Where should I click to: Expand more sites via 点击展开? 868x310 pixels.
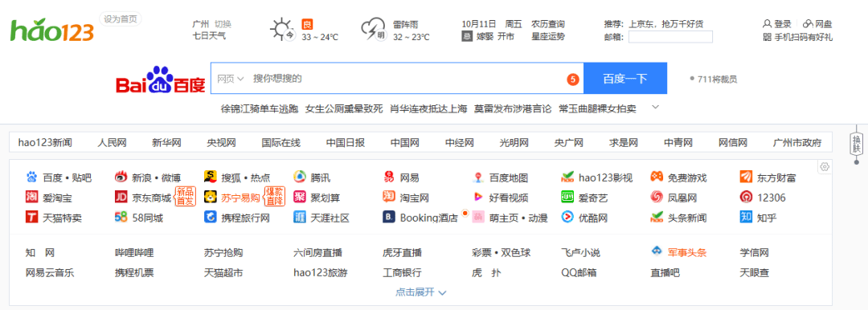coord(420,292)
